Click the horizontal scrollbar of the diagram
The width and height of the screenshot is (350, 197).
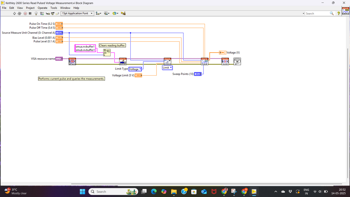pyautogui.click(x=206, y=184)
